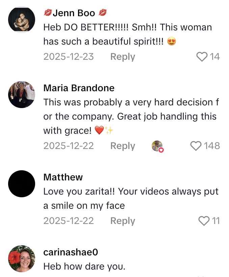Open Jenn Boo's profile picture
Screen dimensions: 229x277
click(22, 19)
